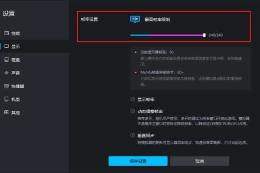The height and width of the screenshot is (173, 260).
Task: Click the grid icon beside 其他
Action: (x=6, y=112)
